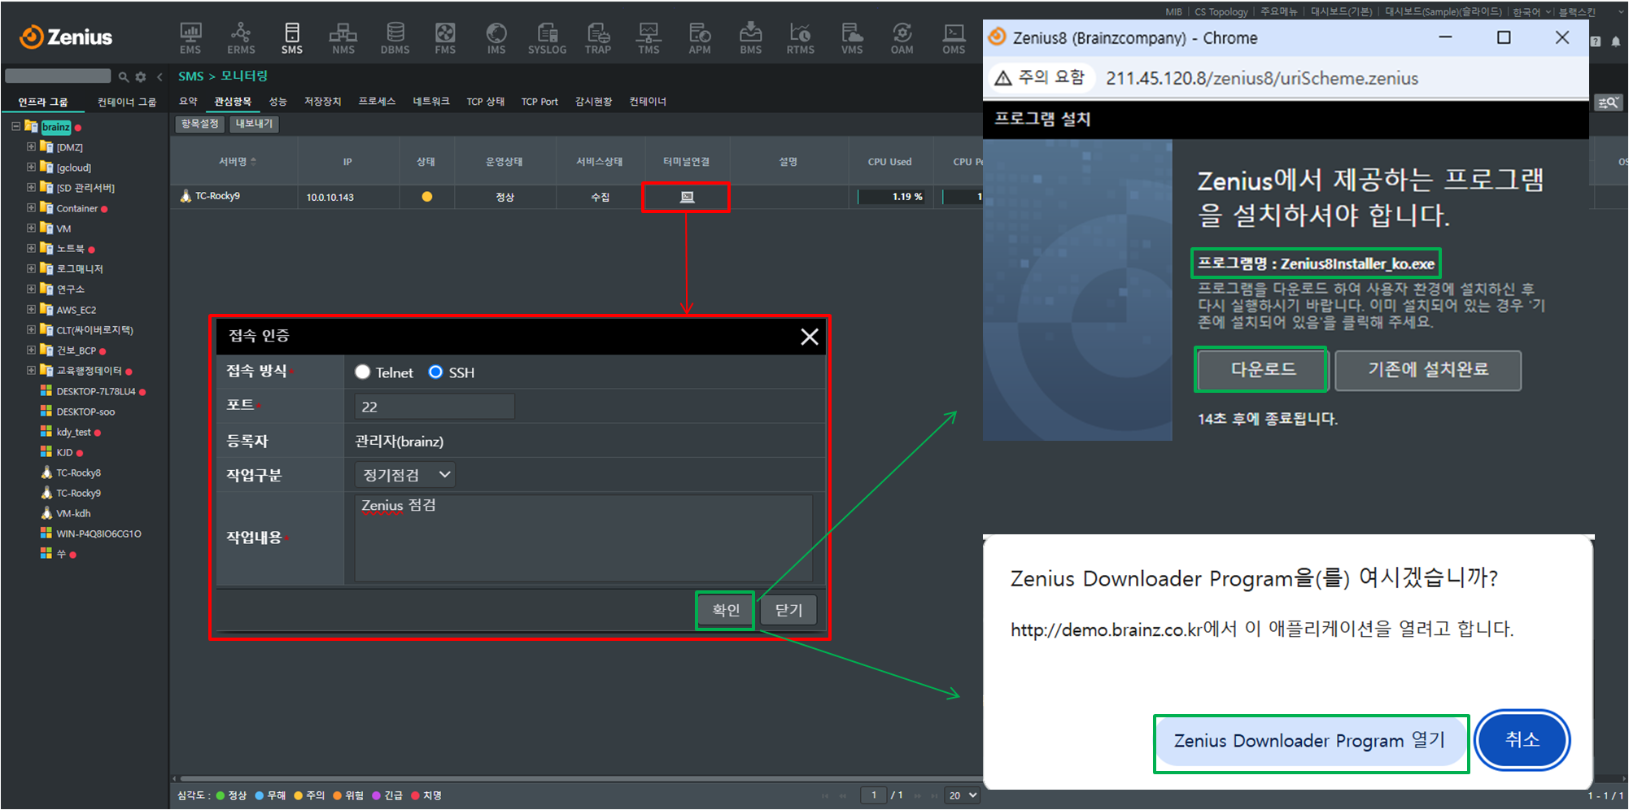The image size is (1629, 810).
Task: Switch to the 프로세스 tab
Action: point(377,102)
